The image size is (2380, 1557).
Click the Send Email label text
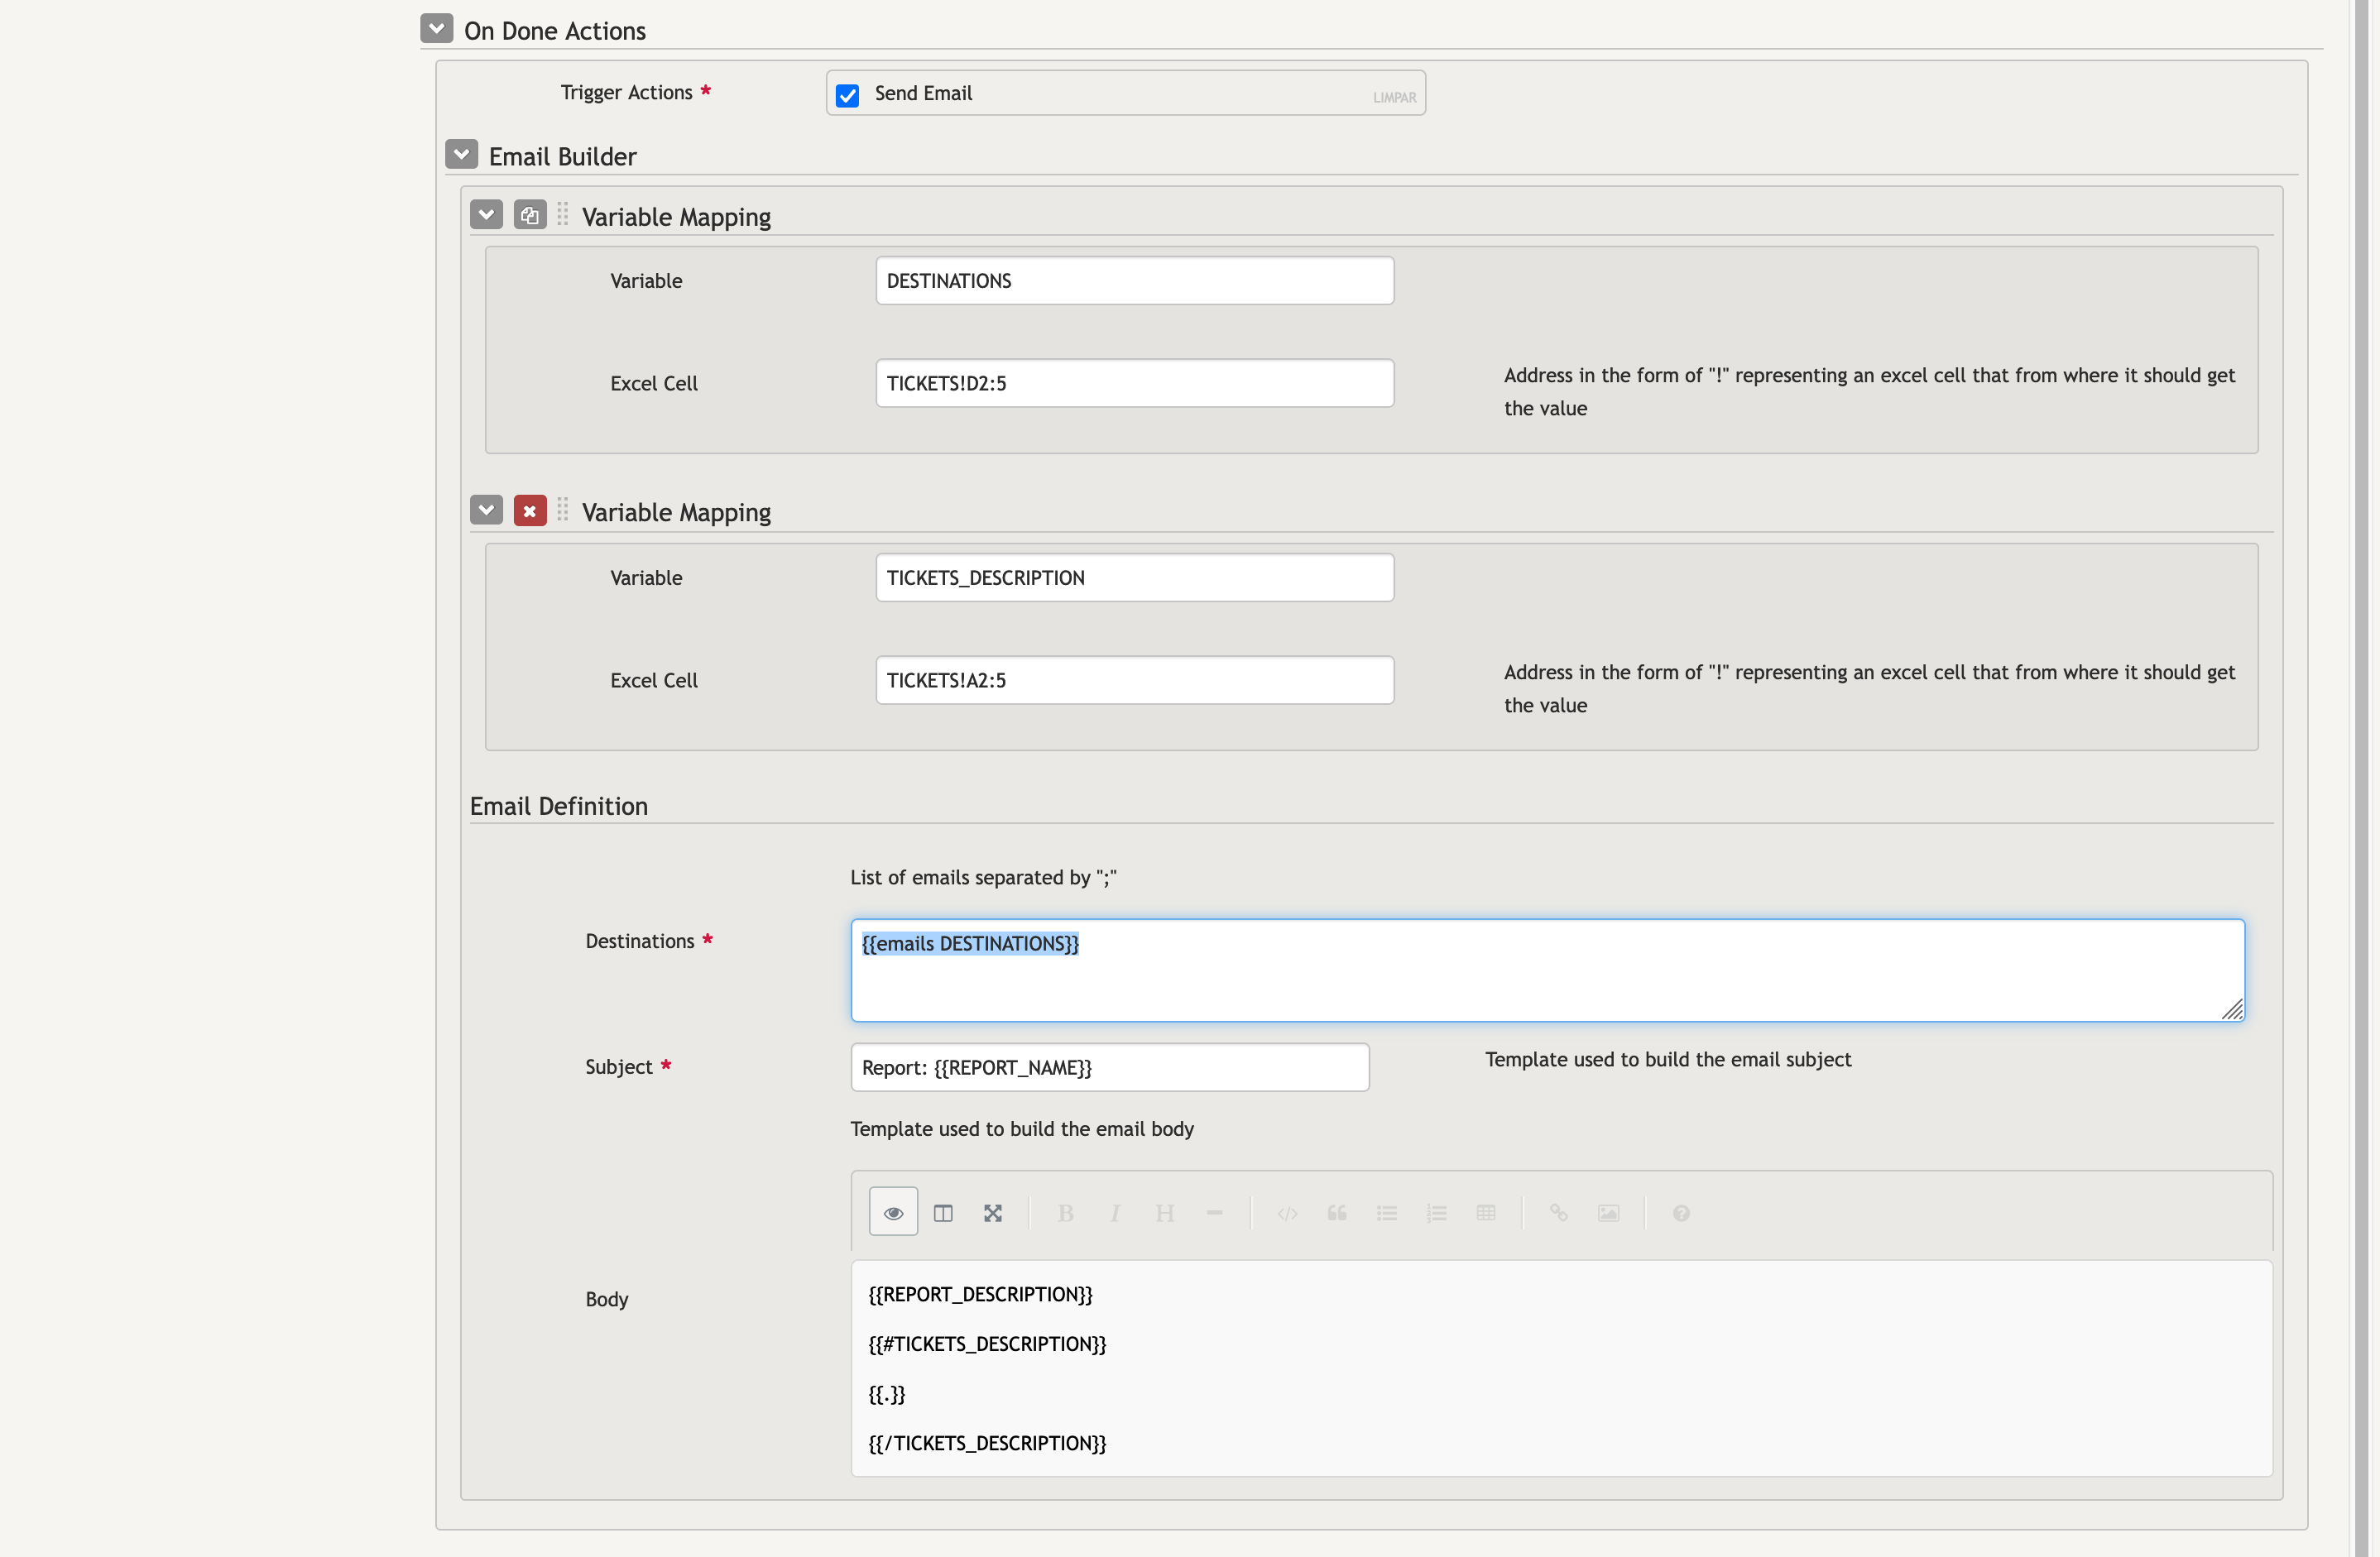coord(923,93)
